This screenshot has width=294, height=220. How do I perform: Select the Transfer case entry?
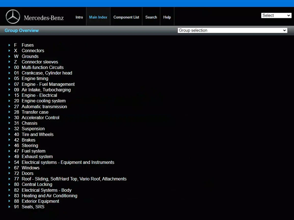pyautogui.click(x=35, y=112)
